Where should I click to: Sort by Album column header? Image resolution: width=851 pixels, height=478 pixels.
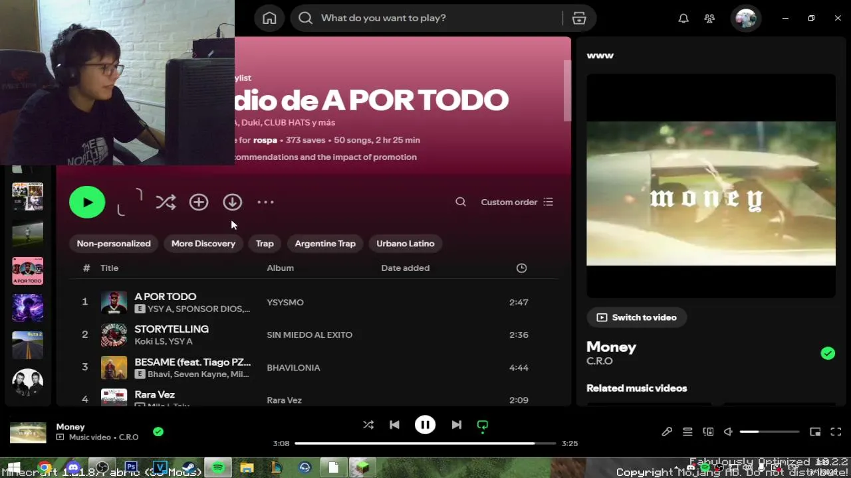(280, 268)
